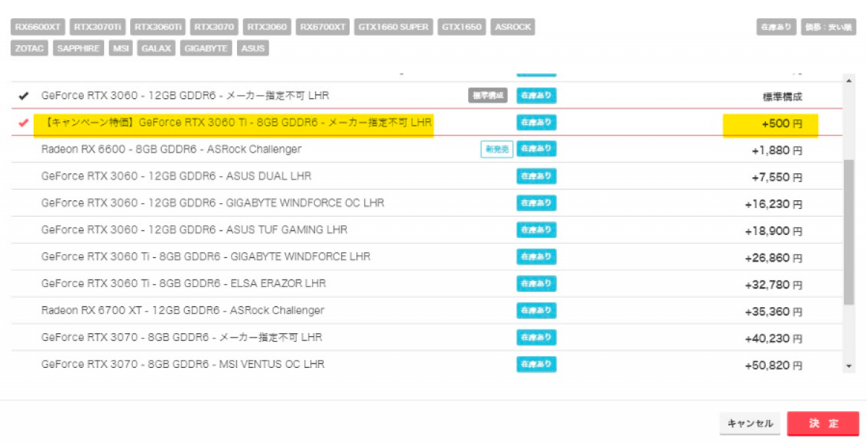867x443 pixels.
Task: Toggle the 在庫あり stock filter at top right
Action: pos(775,27)
